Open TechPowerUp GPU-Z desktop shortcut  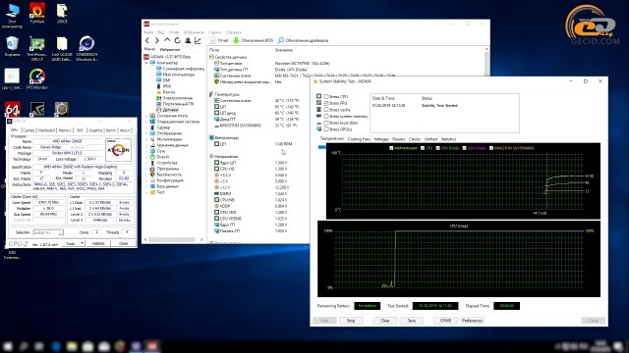[x=37, y=48]
